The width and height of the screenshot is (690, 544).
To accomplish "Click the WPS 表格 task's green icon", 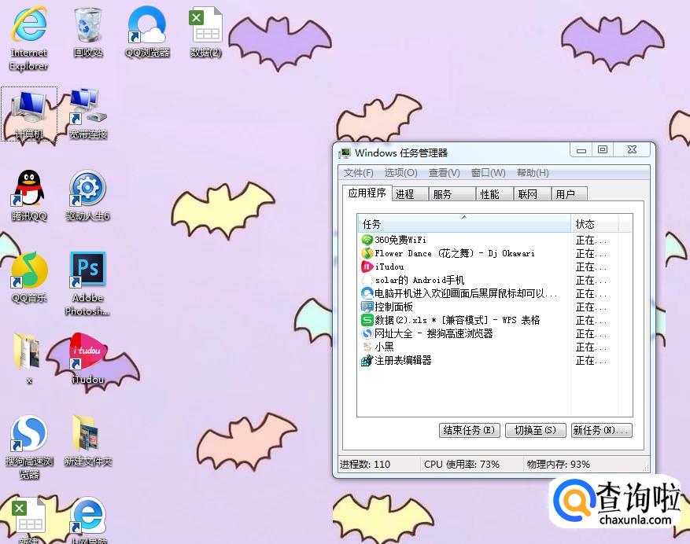I will (367, 320).
